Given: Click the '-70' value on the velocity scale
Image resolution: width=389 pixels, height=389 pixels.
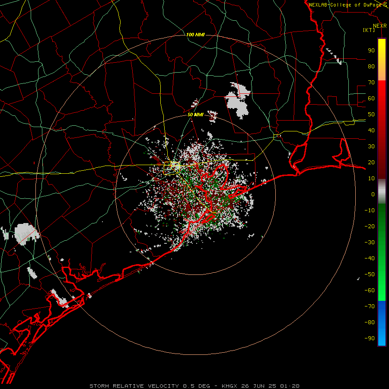Looking at the screenshot, I should click(x=370, y=306).
